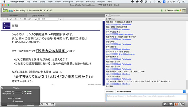Collapse the Chat panel triangle
Screen dimensions: 188x107
click(x=106, y=19)
